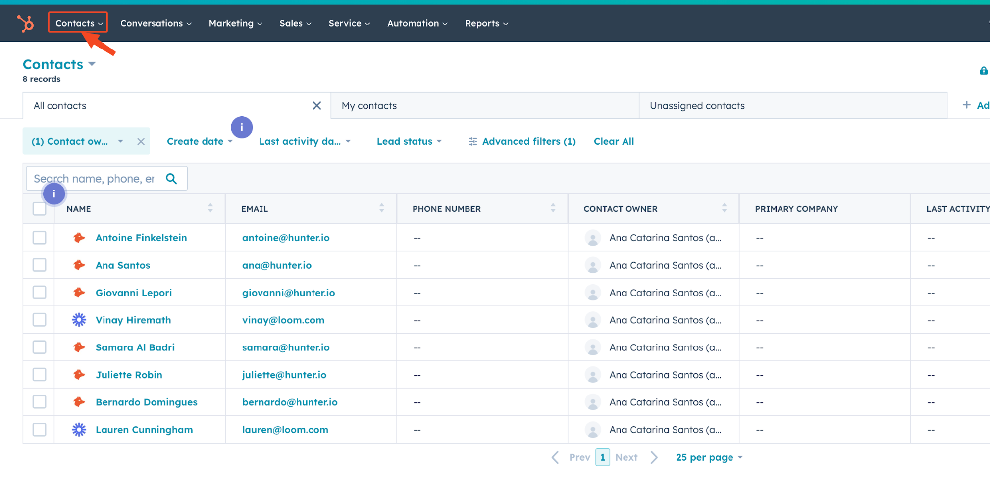Open the Conversations navigation menu
This screenshot has width=990, height=494.
(156, 23)
